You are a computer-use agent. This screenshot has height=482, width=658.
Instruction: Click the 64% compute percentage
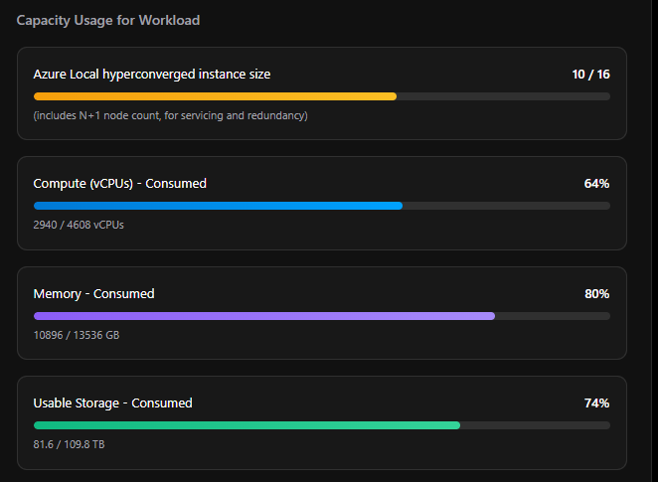(x=596, y=184)
